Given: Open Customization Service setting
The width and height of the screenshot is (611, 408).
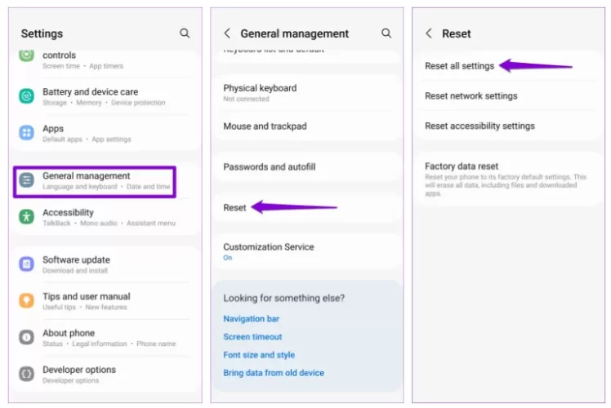Looking at the screenshot, I should click(x=268, y=247).
